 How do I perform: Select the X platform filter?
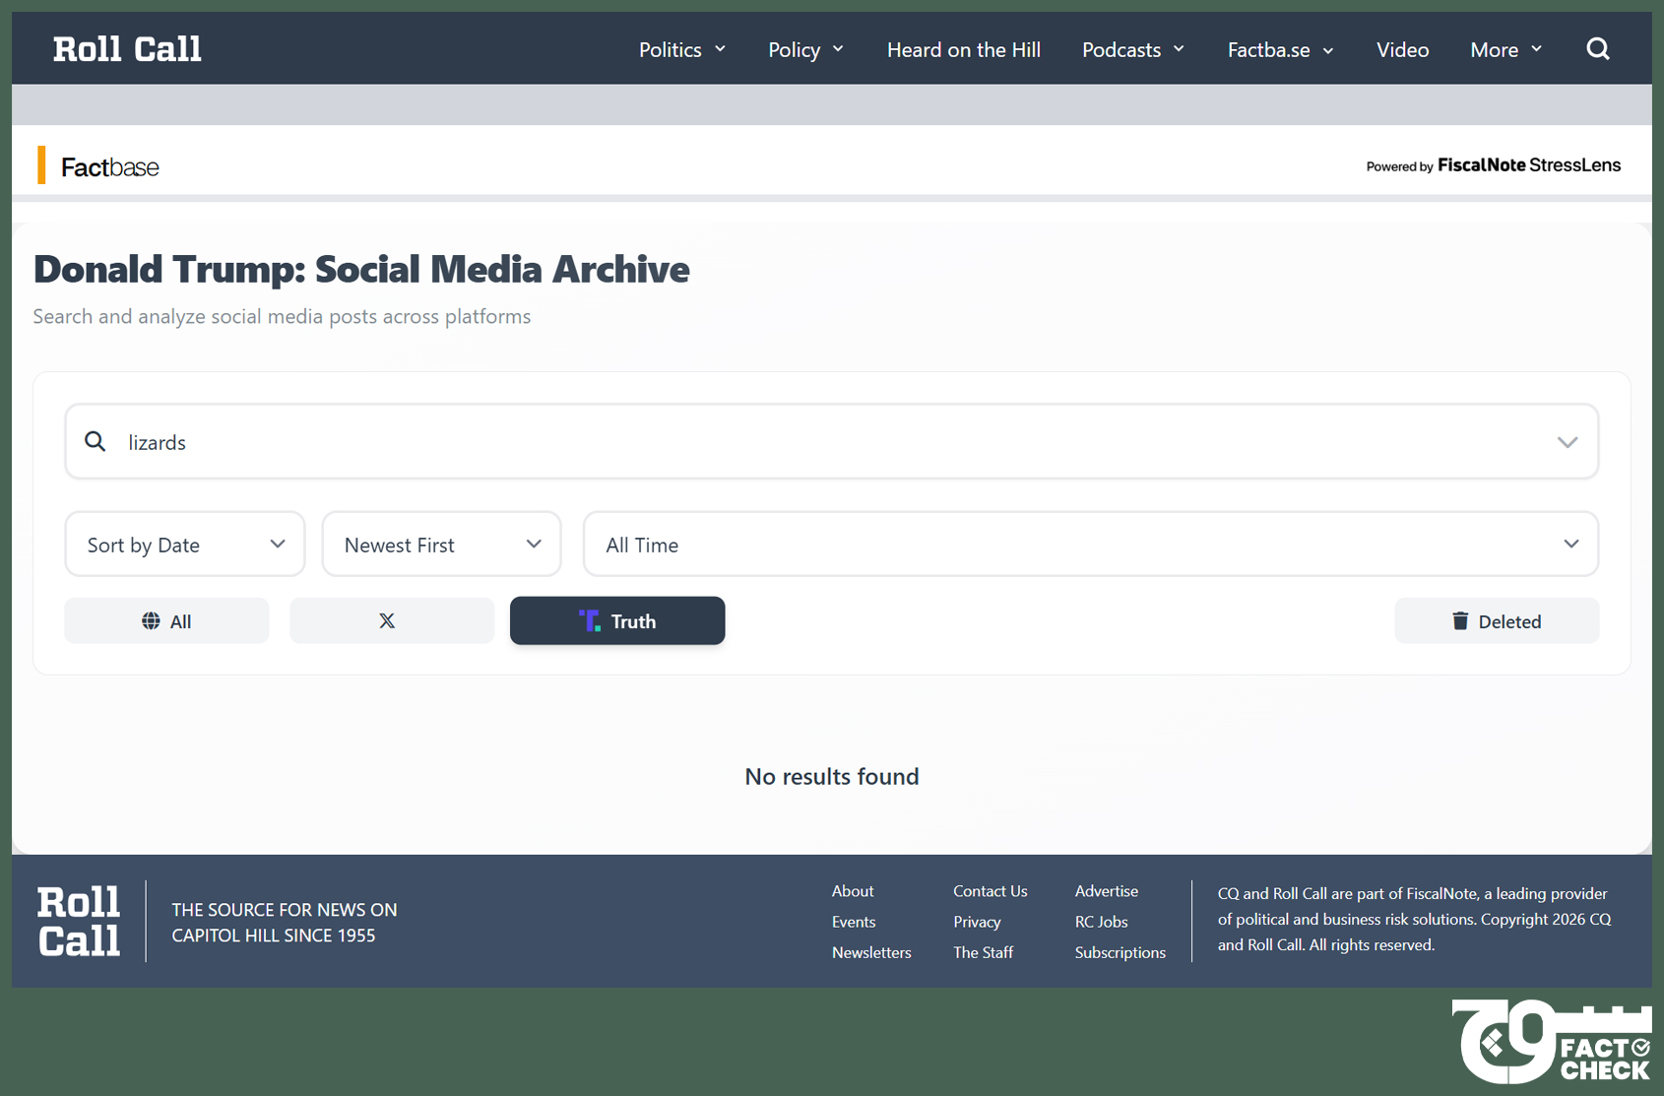[391, 621]
